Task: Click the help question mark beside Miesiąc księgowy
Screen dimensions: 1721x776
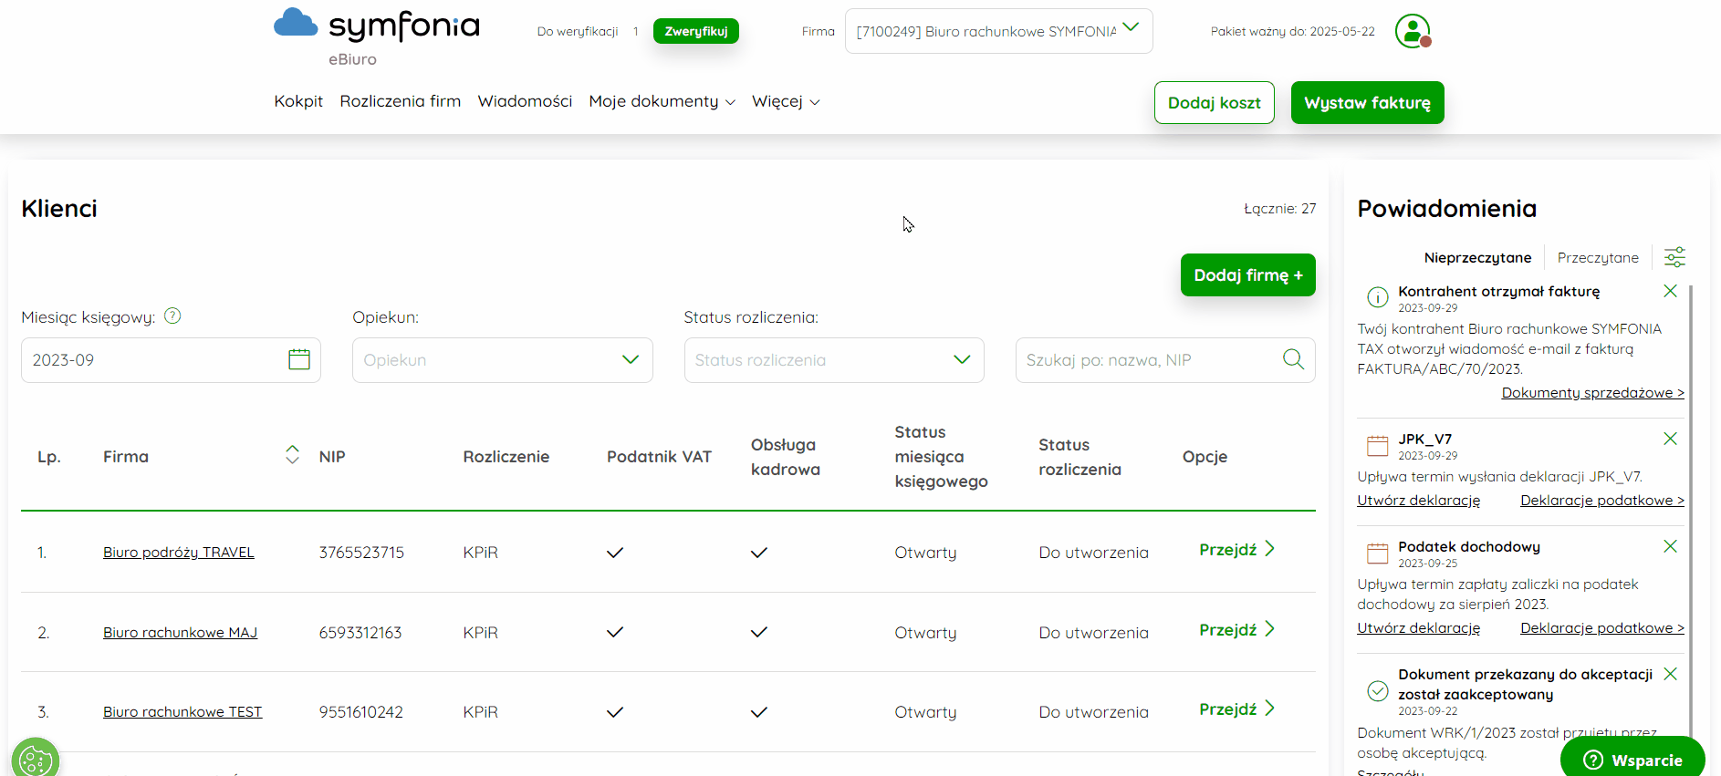Action: (172, 316)
